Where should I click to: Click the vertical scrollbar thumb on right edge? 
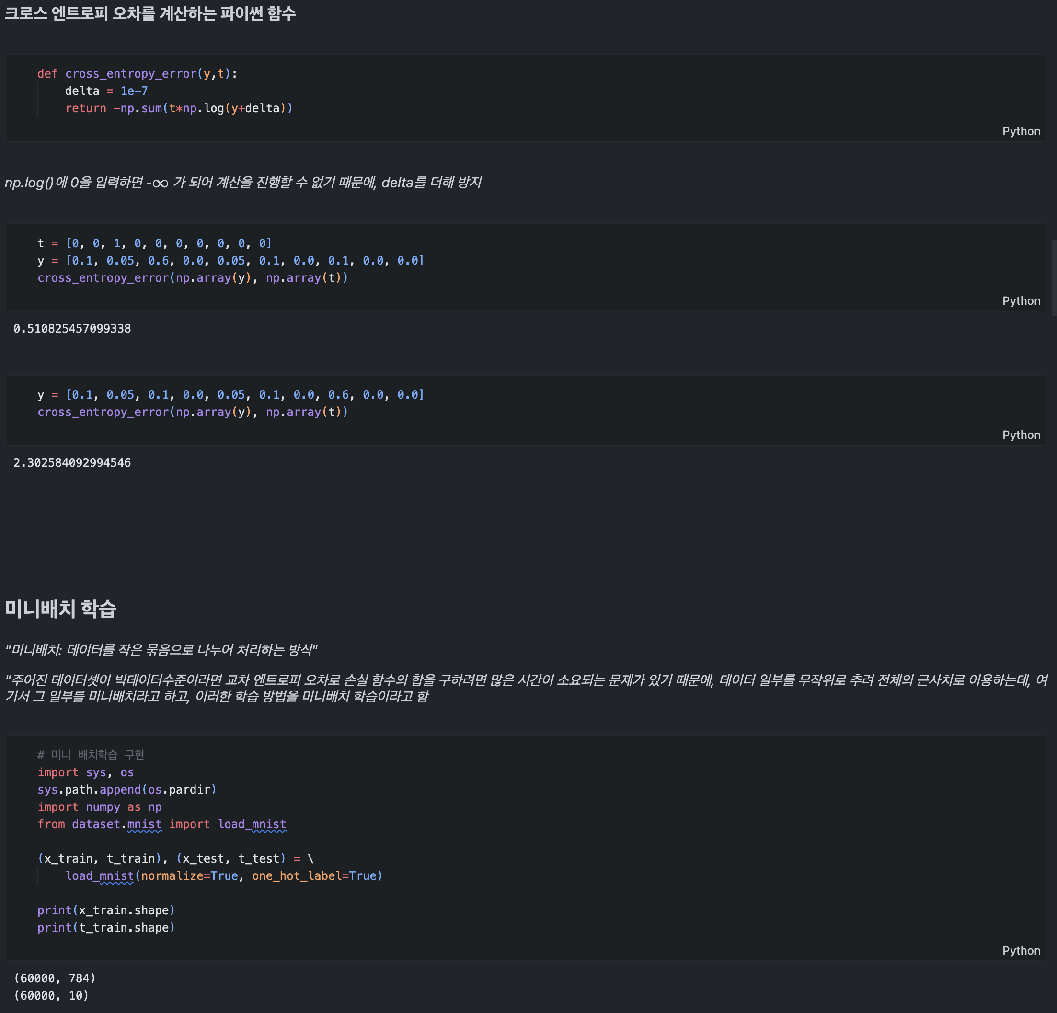point(1054,278)
